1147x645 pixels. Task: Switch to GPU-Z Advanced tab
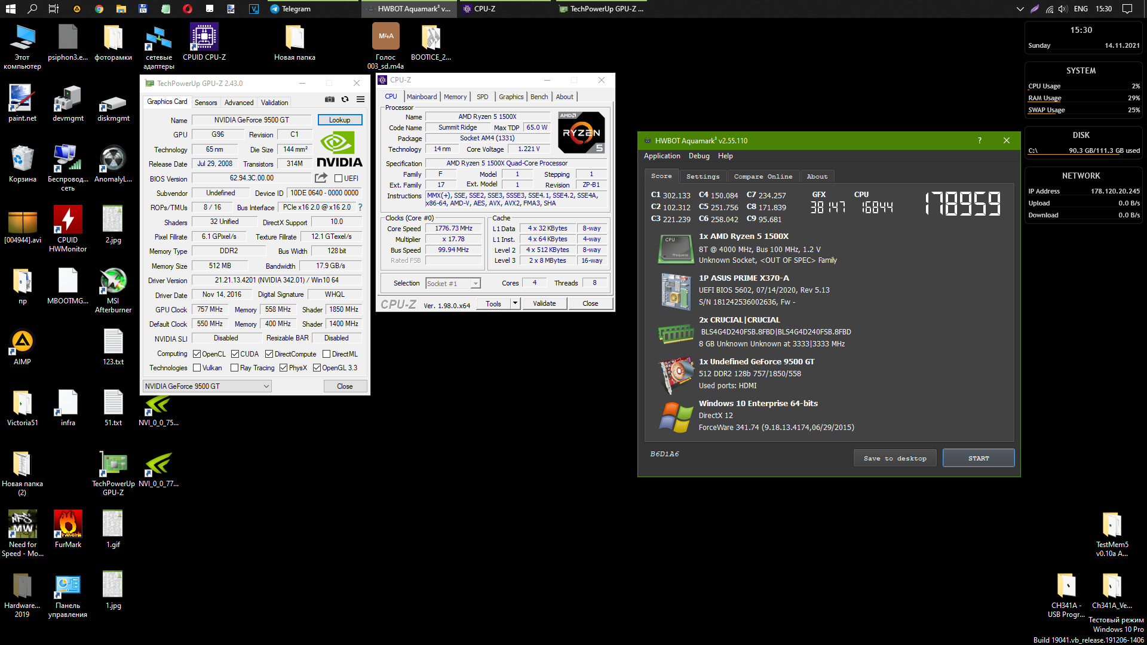coord(239,102)
